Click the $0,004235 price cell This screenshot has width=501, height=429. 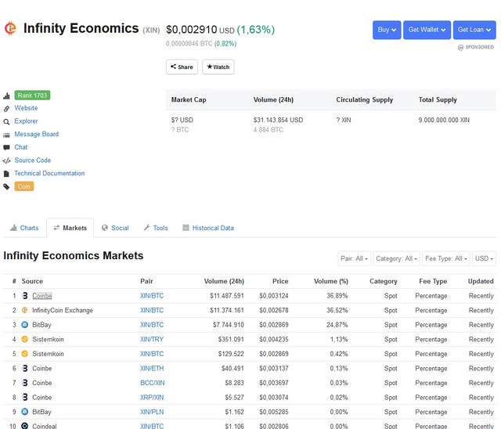pyautogui.click(x=274, y=339)
